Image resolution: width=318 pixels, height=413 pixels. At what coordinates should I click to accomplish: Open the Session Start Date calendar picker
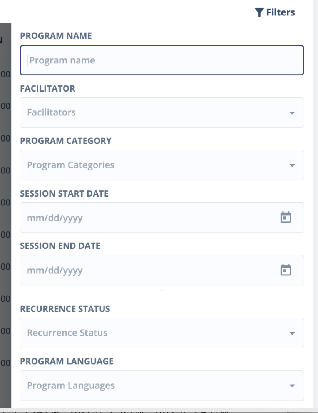(x=285, y=218)
